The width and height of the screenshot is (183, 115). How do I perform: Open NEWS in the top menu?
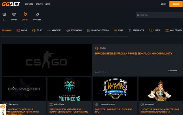(x=48, y=4)
